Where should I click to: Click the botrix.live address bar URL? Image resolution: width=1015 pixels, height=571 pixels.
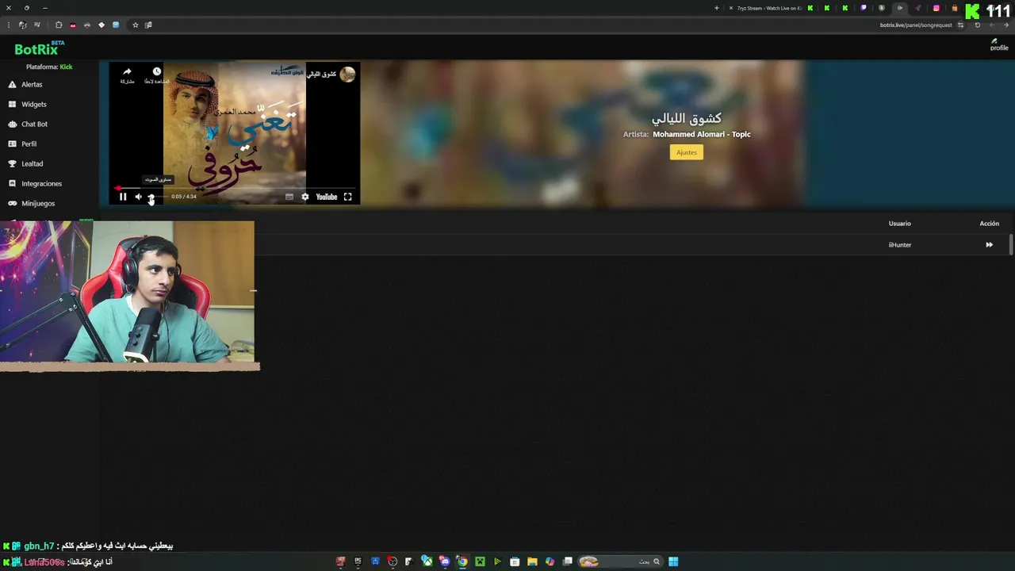[x=916, y=25]
